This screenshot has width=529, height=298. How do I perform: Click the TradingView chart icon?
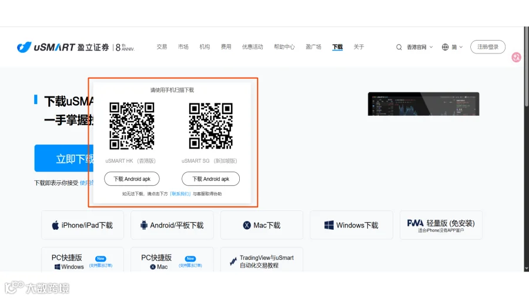pyautogui.click(x=233, y=261)
